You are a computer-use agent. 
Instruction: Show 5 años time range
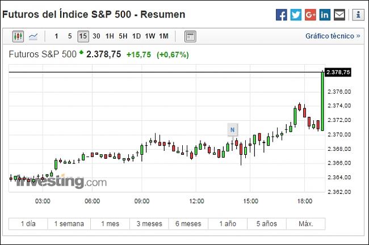coord(267,224)
